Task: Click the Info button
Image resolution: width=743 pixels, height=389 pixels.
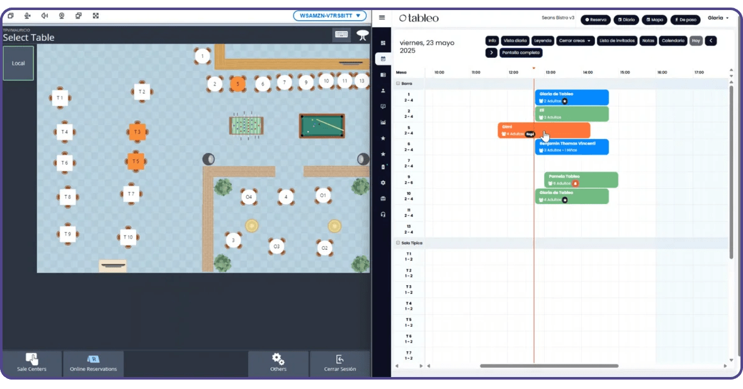Action: [x=492, y=41]
